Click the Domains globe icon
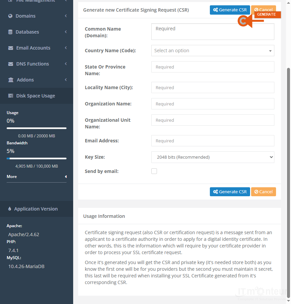The width and height of the screenshot is (291, 304). pos(10,16)
